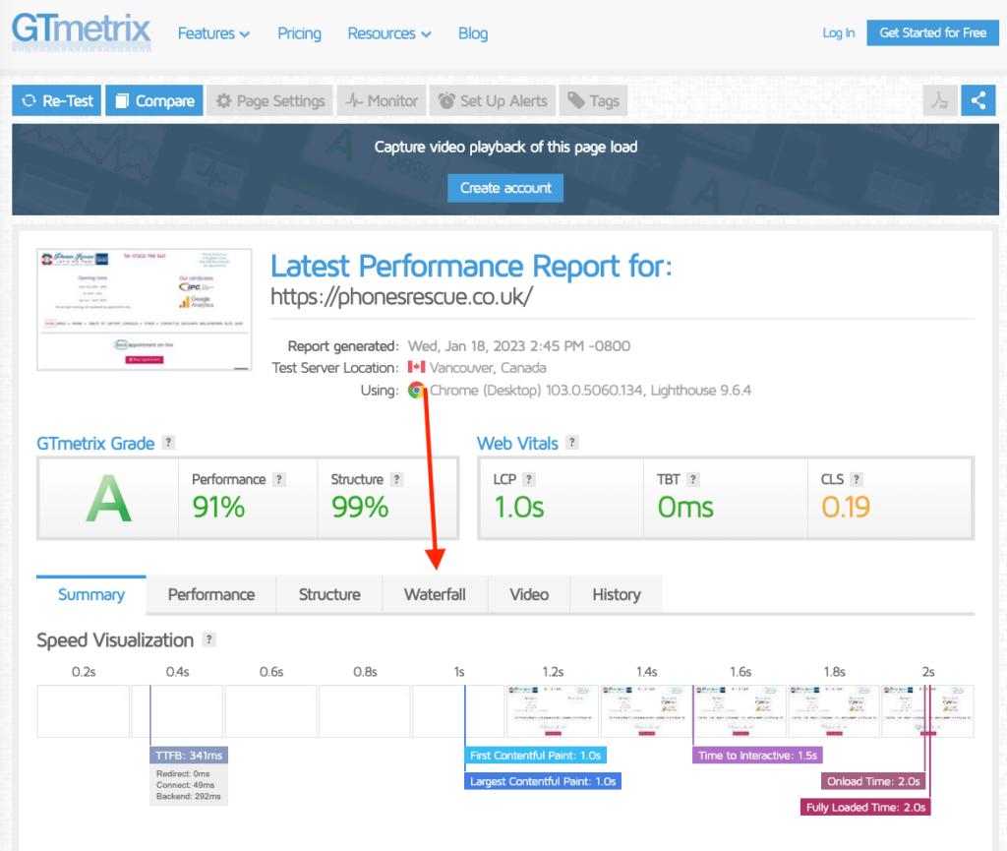Click the grade A letter
The height and width of the screenshot is (851, 1007).
[108, 499]
